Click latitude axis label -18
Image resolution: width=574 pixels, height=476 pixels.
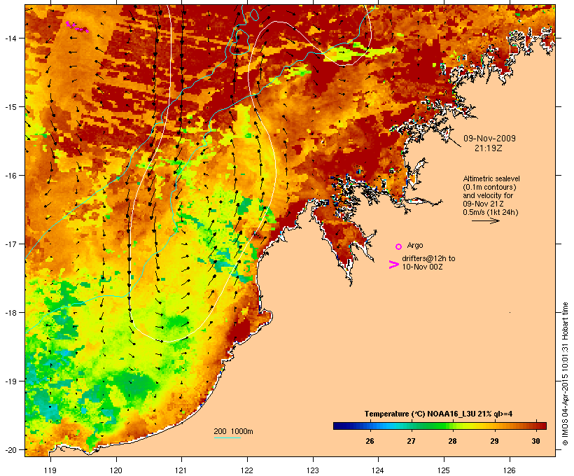10,313
